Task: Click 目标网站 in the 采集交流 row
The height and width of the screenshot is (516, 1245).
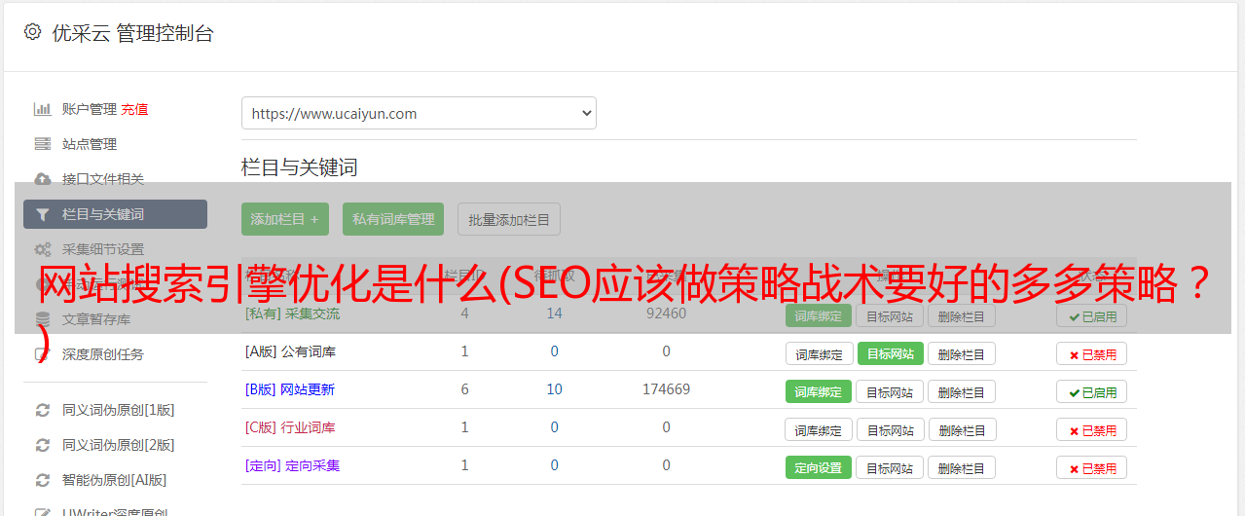Action: (890, 315)
